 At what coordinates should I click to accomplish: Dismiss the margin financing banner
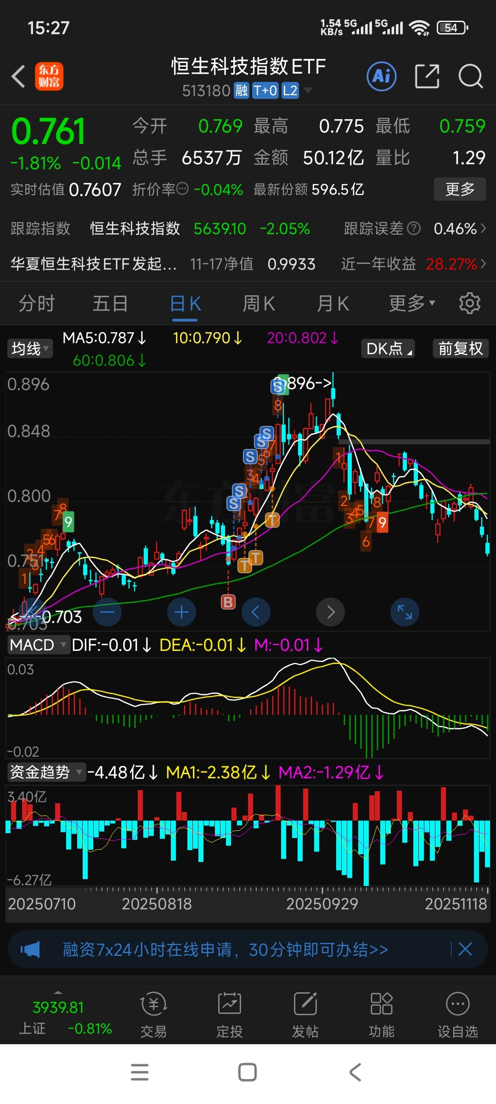click(x=465, y=949)
